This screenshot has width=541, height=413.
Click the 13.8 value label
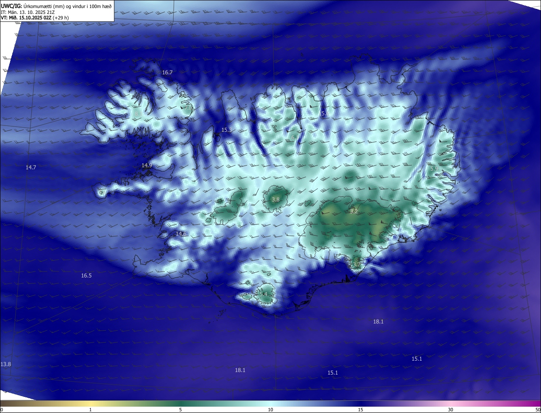pyautogui.click(x=6, y=364)
